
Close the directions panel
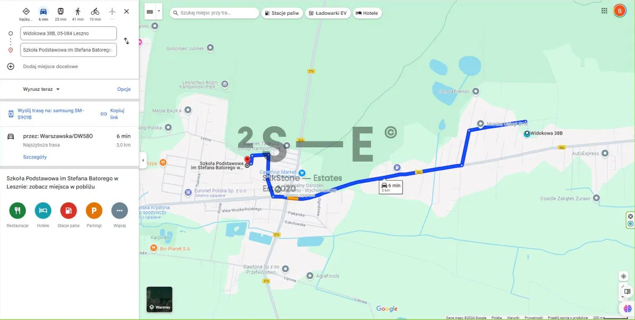coord(126,11)
